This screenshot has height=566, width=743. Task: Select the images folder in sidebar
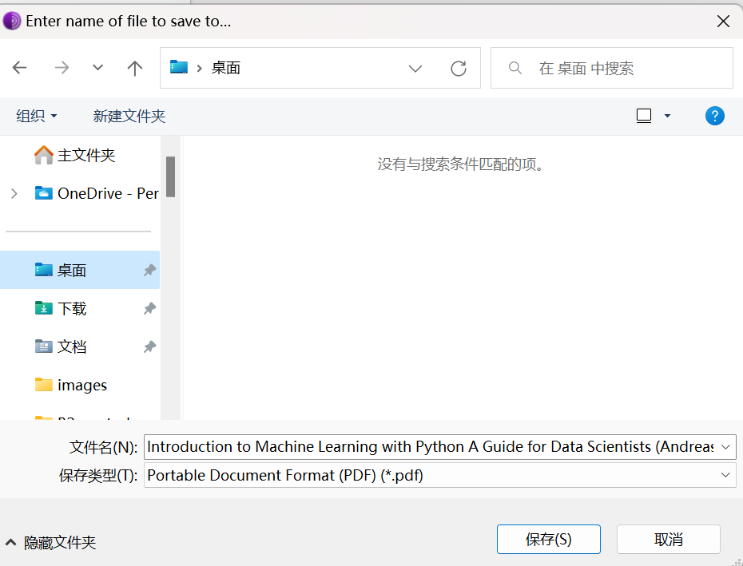click(82, 385)
